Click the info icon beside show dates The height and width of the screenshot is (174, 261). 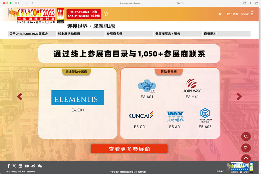coord(106,14)
